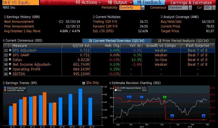Click 'Beat 4 of 8' in Sales row

[x=198, y=60]
